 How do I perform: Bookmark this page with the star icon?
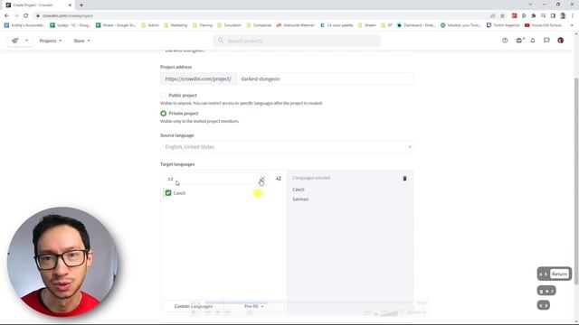502,16
